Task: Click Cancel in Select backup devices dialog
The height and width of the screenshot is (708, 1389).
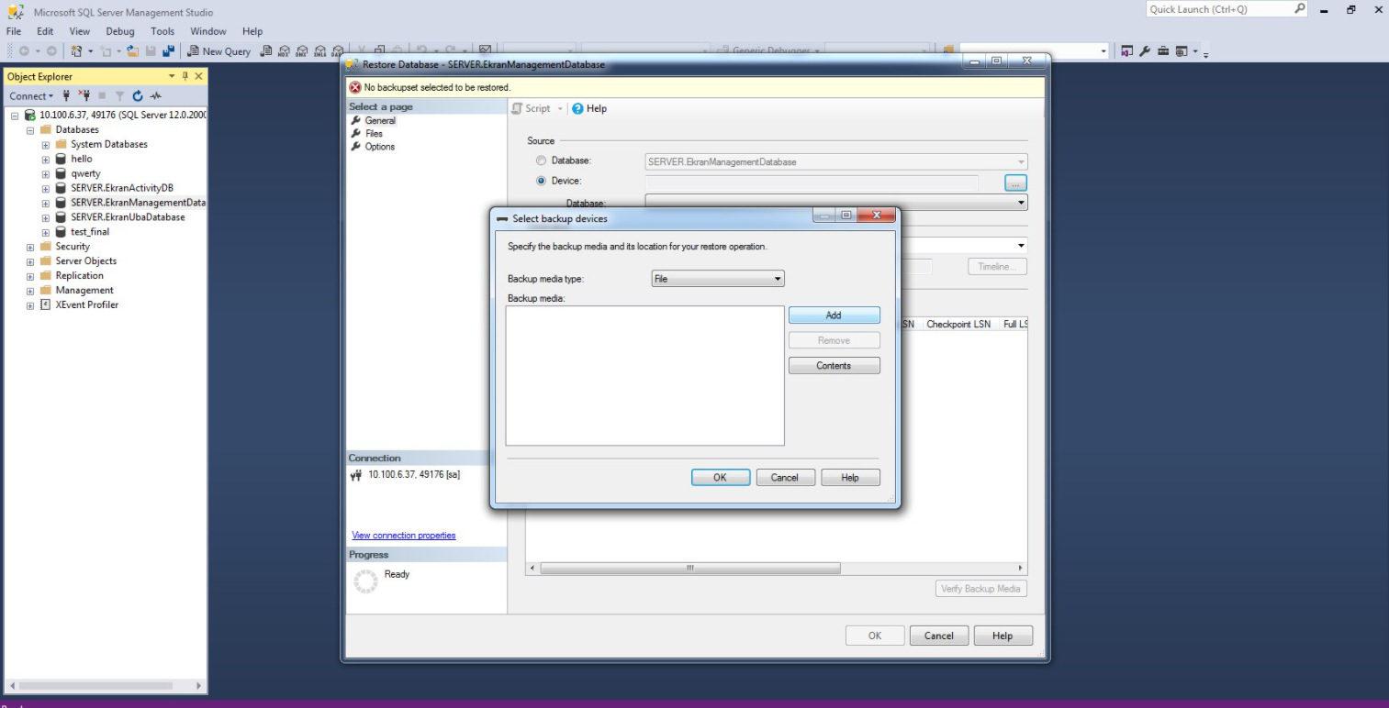Action: 785,477
